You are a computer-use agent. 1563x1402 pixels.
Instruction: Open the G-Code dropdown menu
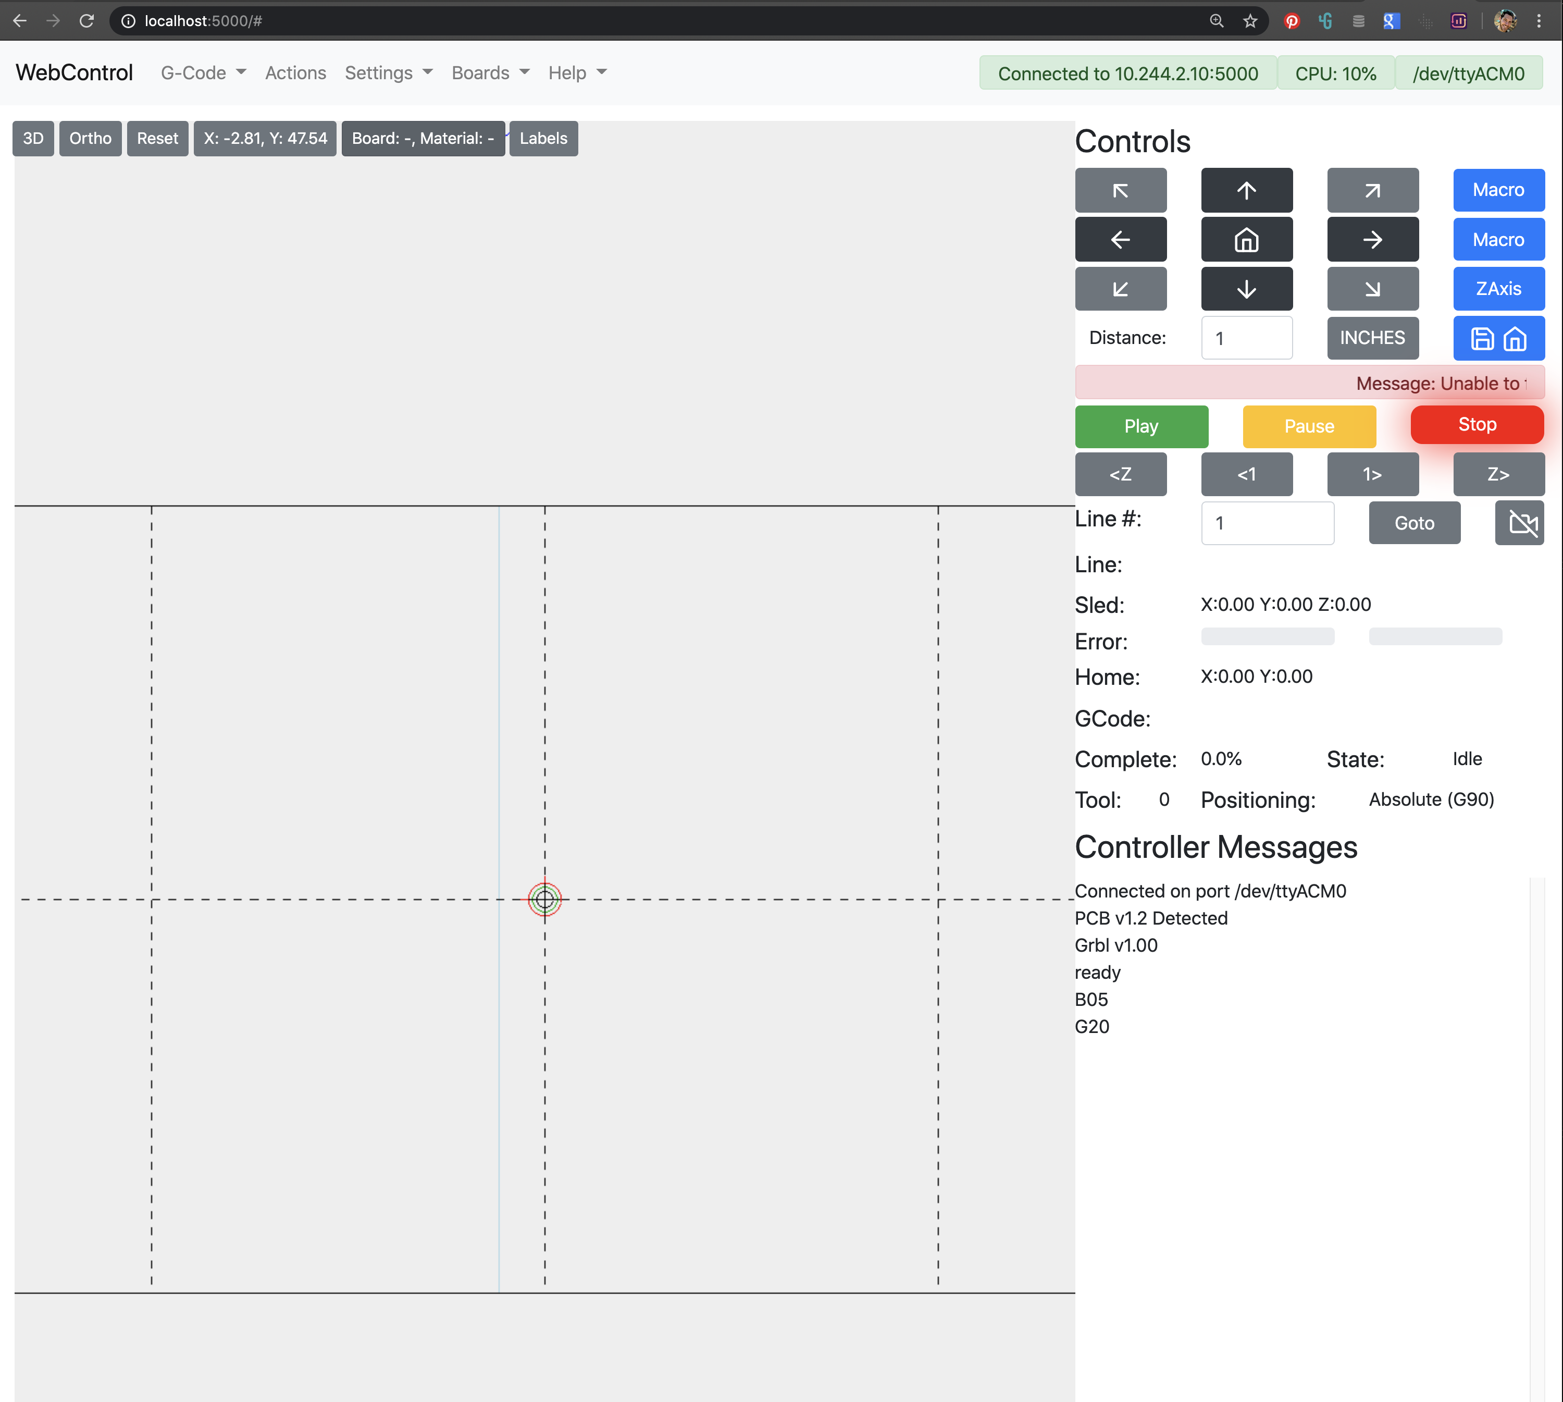coord(203,73)
